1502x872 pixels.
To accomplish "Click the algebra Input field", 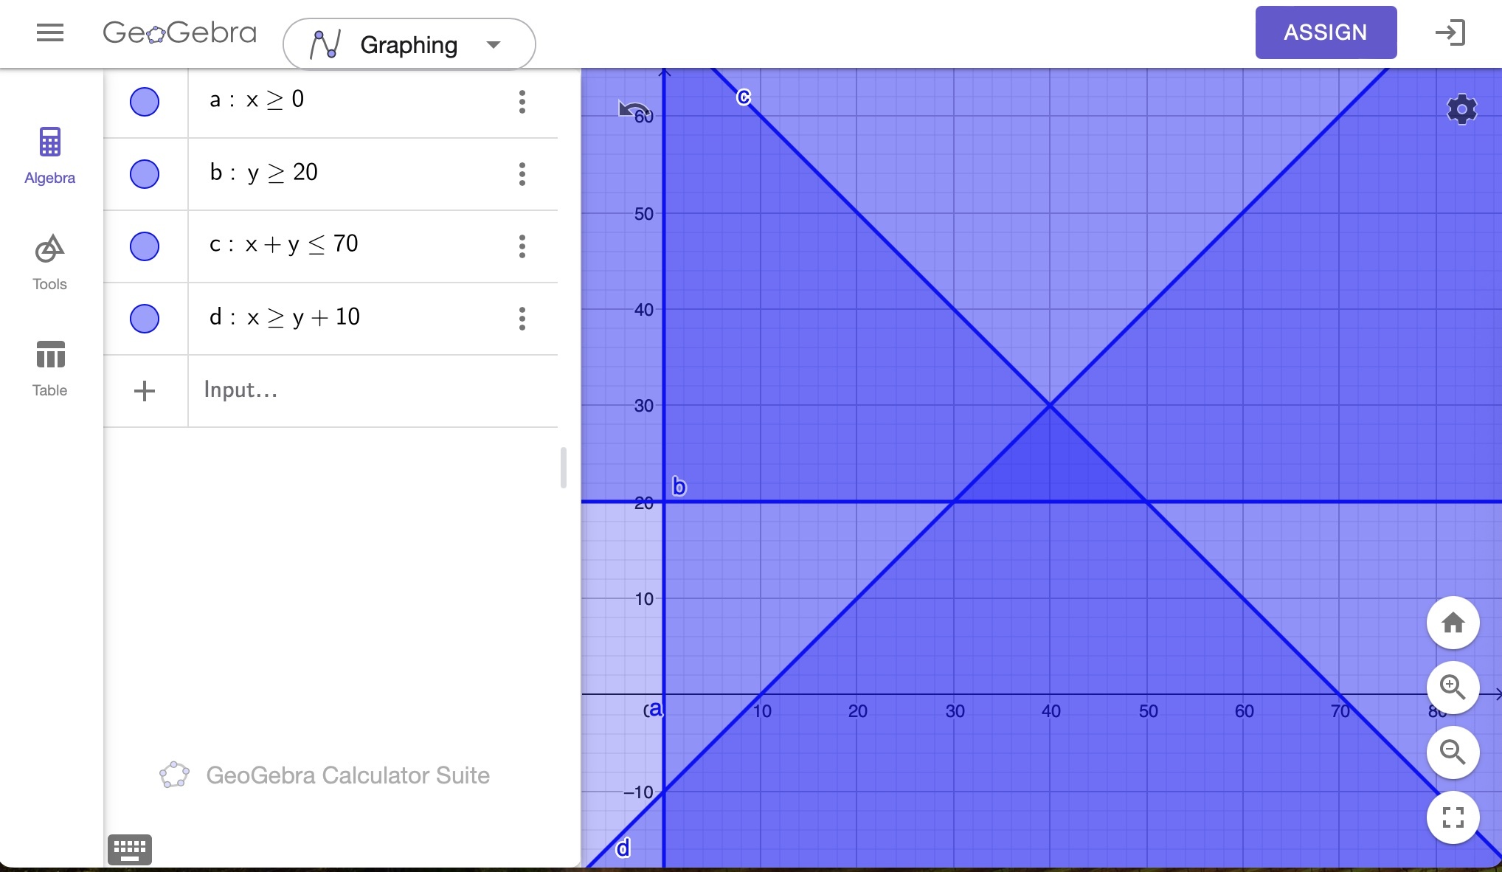I will (x=369, y=390).
